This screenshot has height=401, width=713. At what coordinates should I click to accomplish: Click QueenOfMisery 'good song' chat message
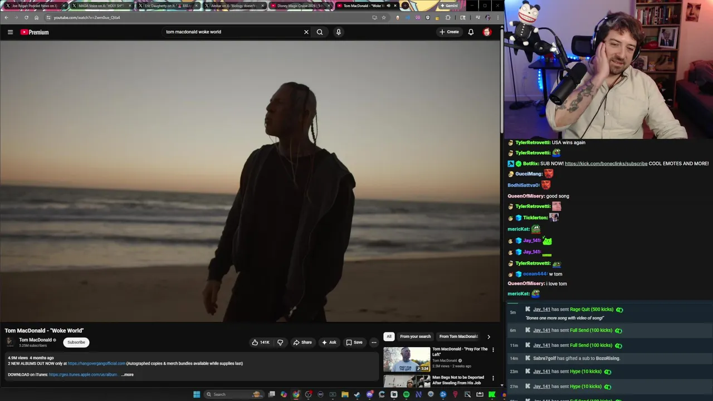(538, 196)
